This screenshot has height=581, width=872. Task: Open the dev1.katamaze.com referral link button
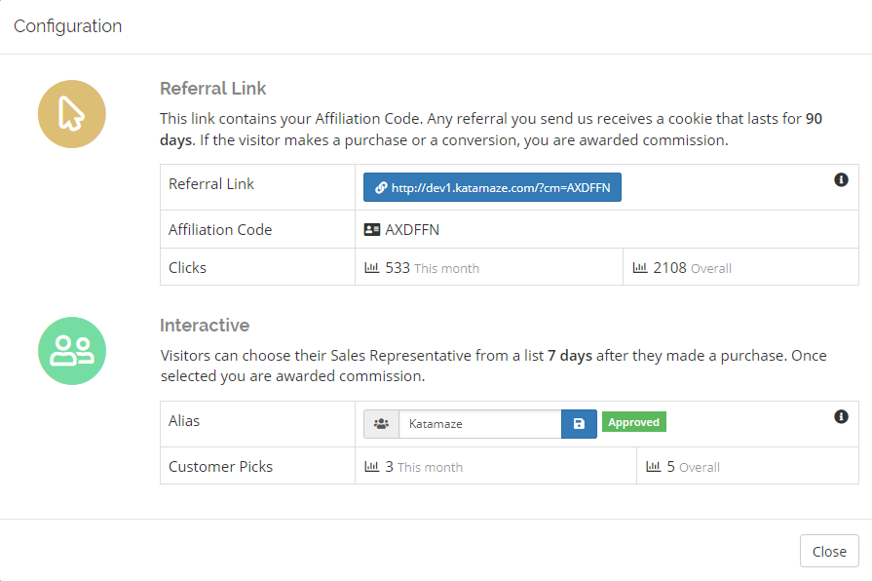pyautogui.click(x=492, y=187)
